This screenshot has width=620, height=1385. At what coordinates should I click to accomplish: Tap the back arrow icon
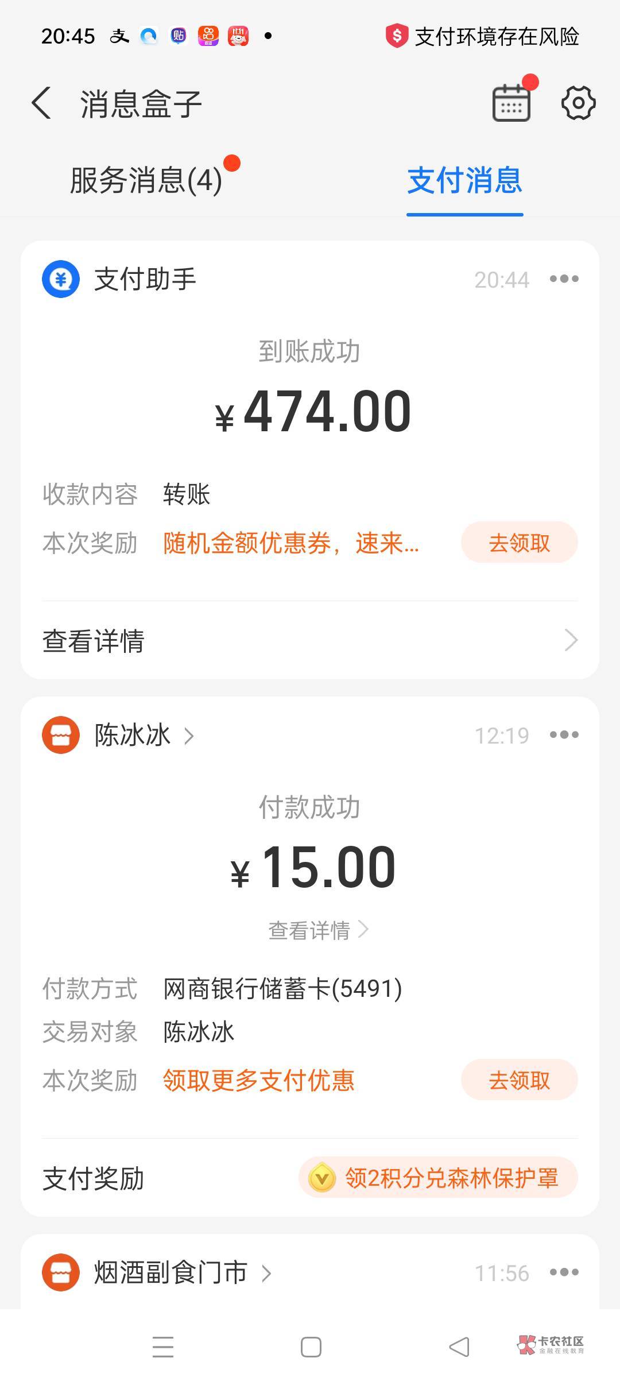41,103
